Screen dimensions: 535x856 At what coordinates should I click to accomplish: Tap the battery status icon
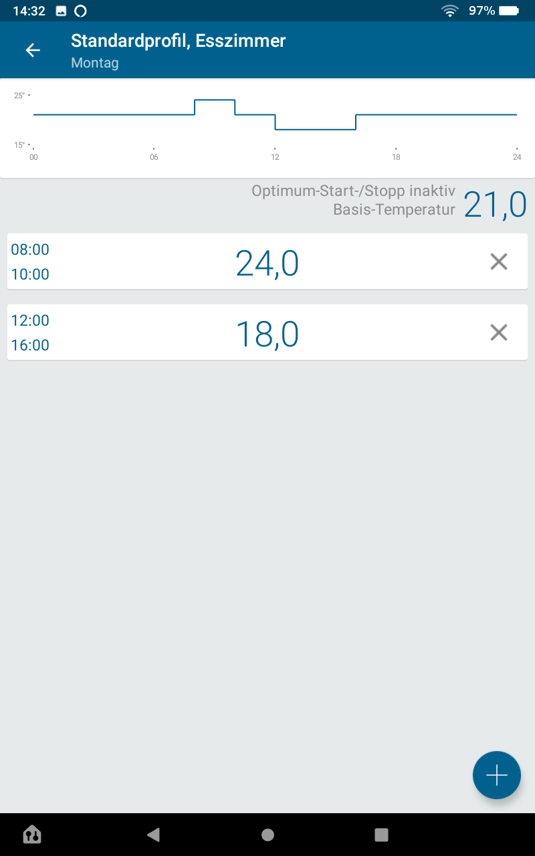coord(509,11)
